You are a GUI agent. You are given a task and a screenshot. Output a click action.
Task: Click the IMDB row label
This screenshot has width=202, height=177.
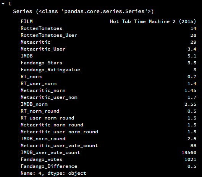27,56
